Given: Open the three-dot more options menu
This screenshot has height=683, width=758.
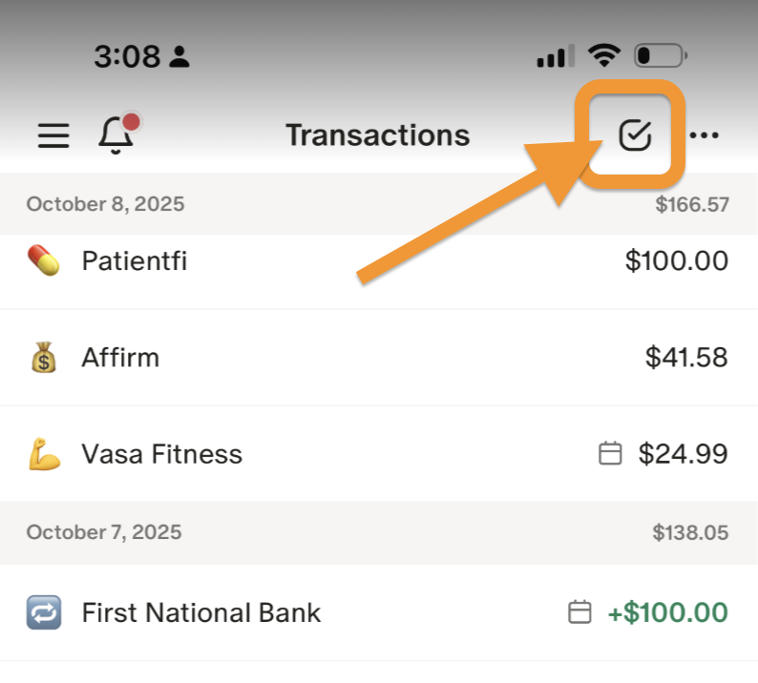Looking at the screenshot, I should click(705, 136).
